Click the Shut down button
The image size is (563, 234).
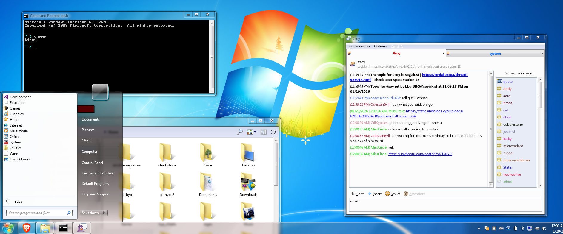[90, 213]
